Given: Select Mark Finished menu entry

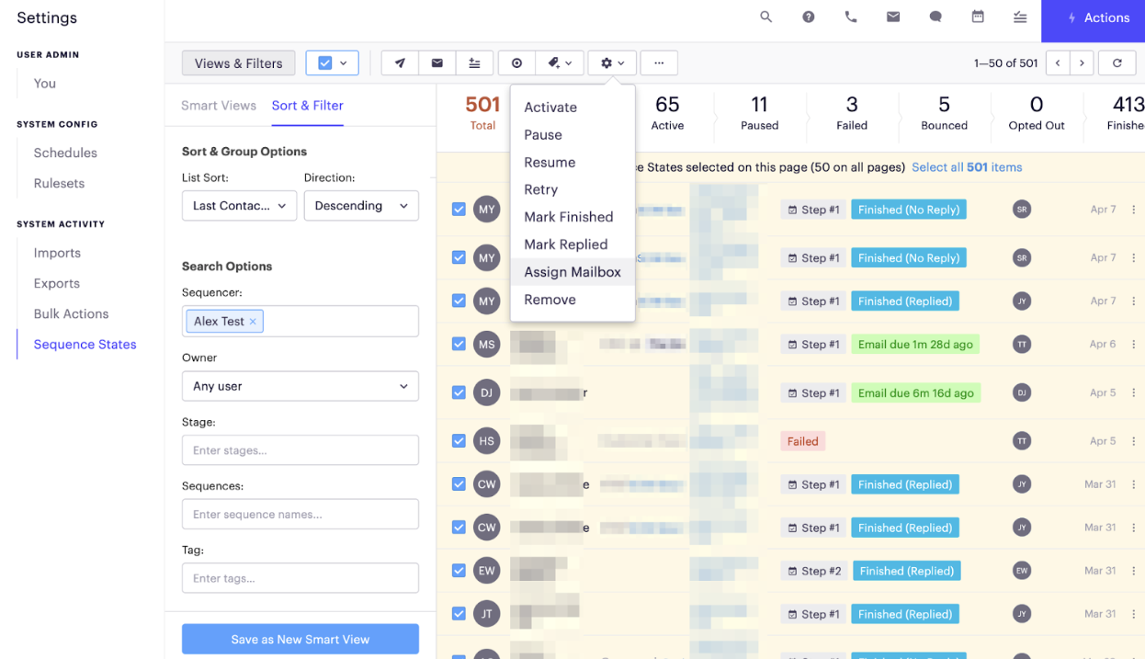Looking at the screenshot, I should pyautogui.click(x=572, y=217).
